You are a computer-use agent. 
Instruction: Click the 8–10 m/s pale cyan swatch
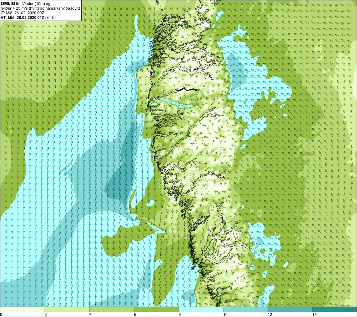[x=201, y=309]
